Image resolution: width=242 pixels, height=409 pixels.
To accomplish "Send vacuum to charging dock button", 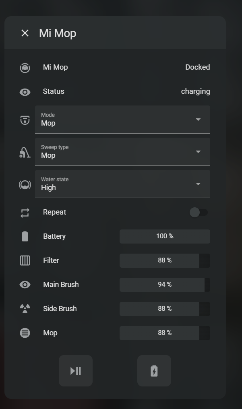I will coord(154,371).
